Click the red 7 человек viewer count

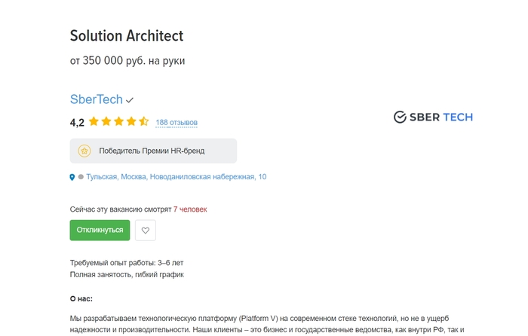190,209
